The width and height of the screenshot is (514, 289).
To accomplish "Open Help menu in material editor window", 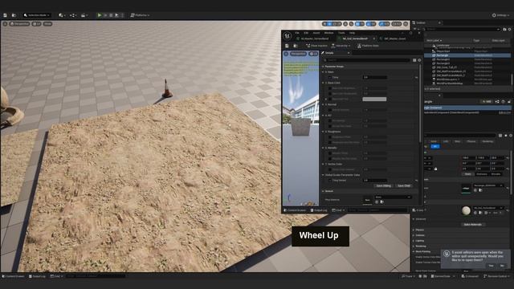I will [352, 33].
